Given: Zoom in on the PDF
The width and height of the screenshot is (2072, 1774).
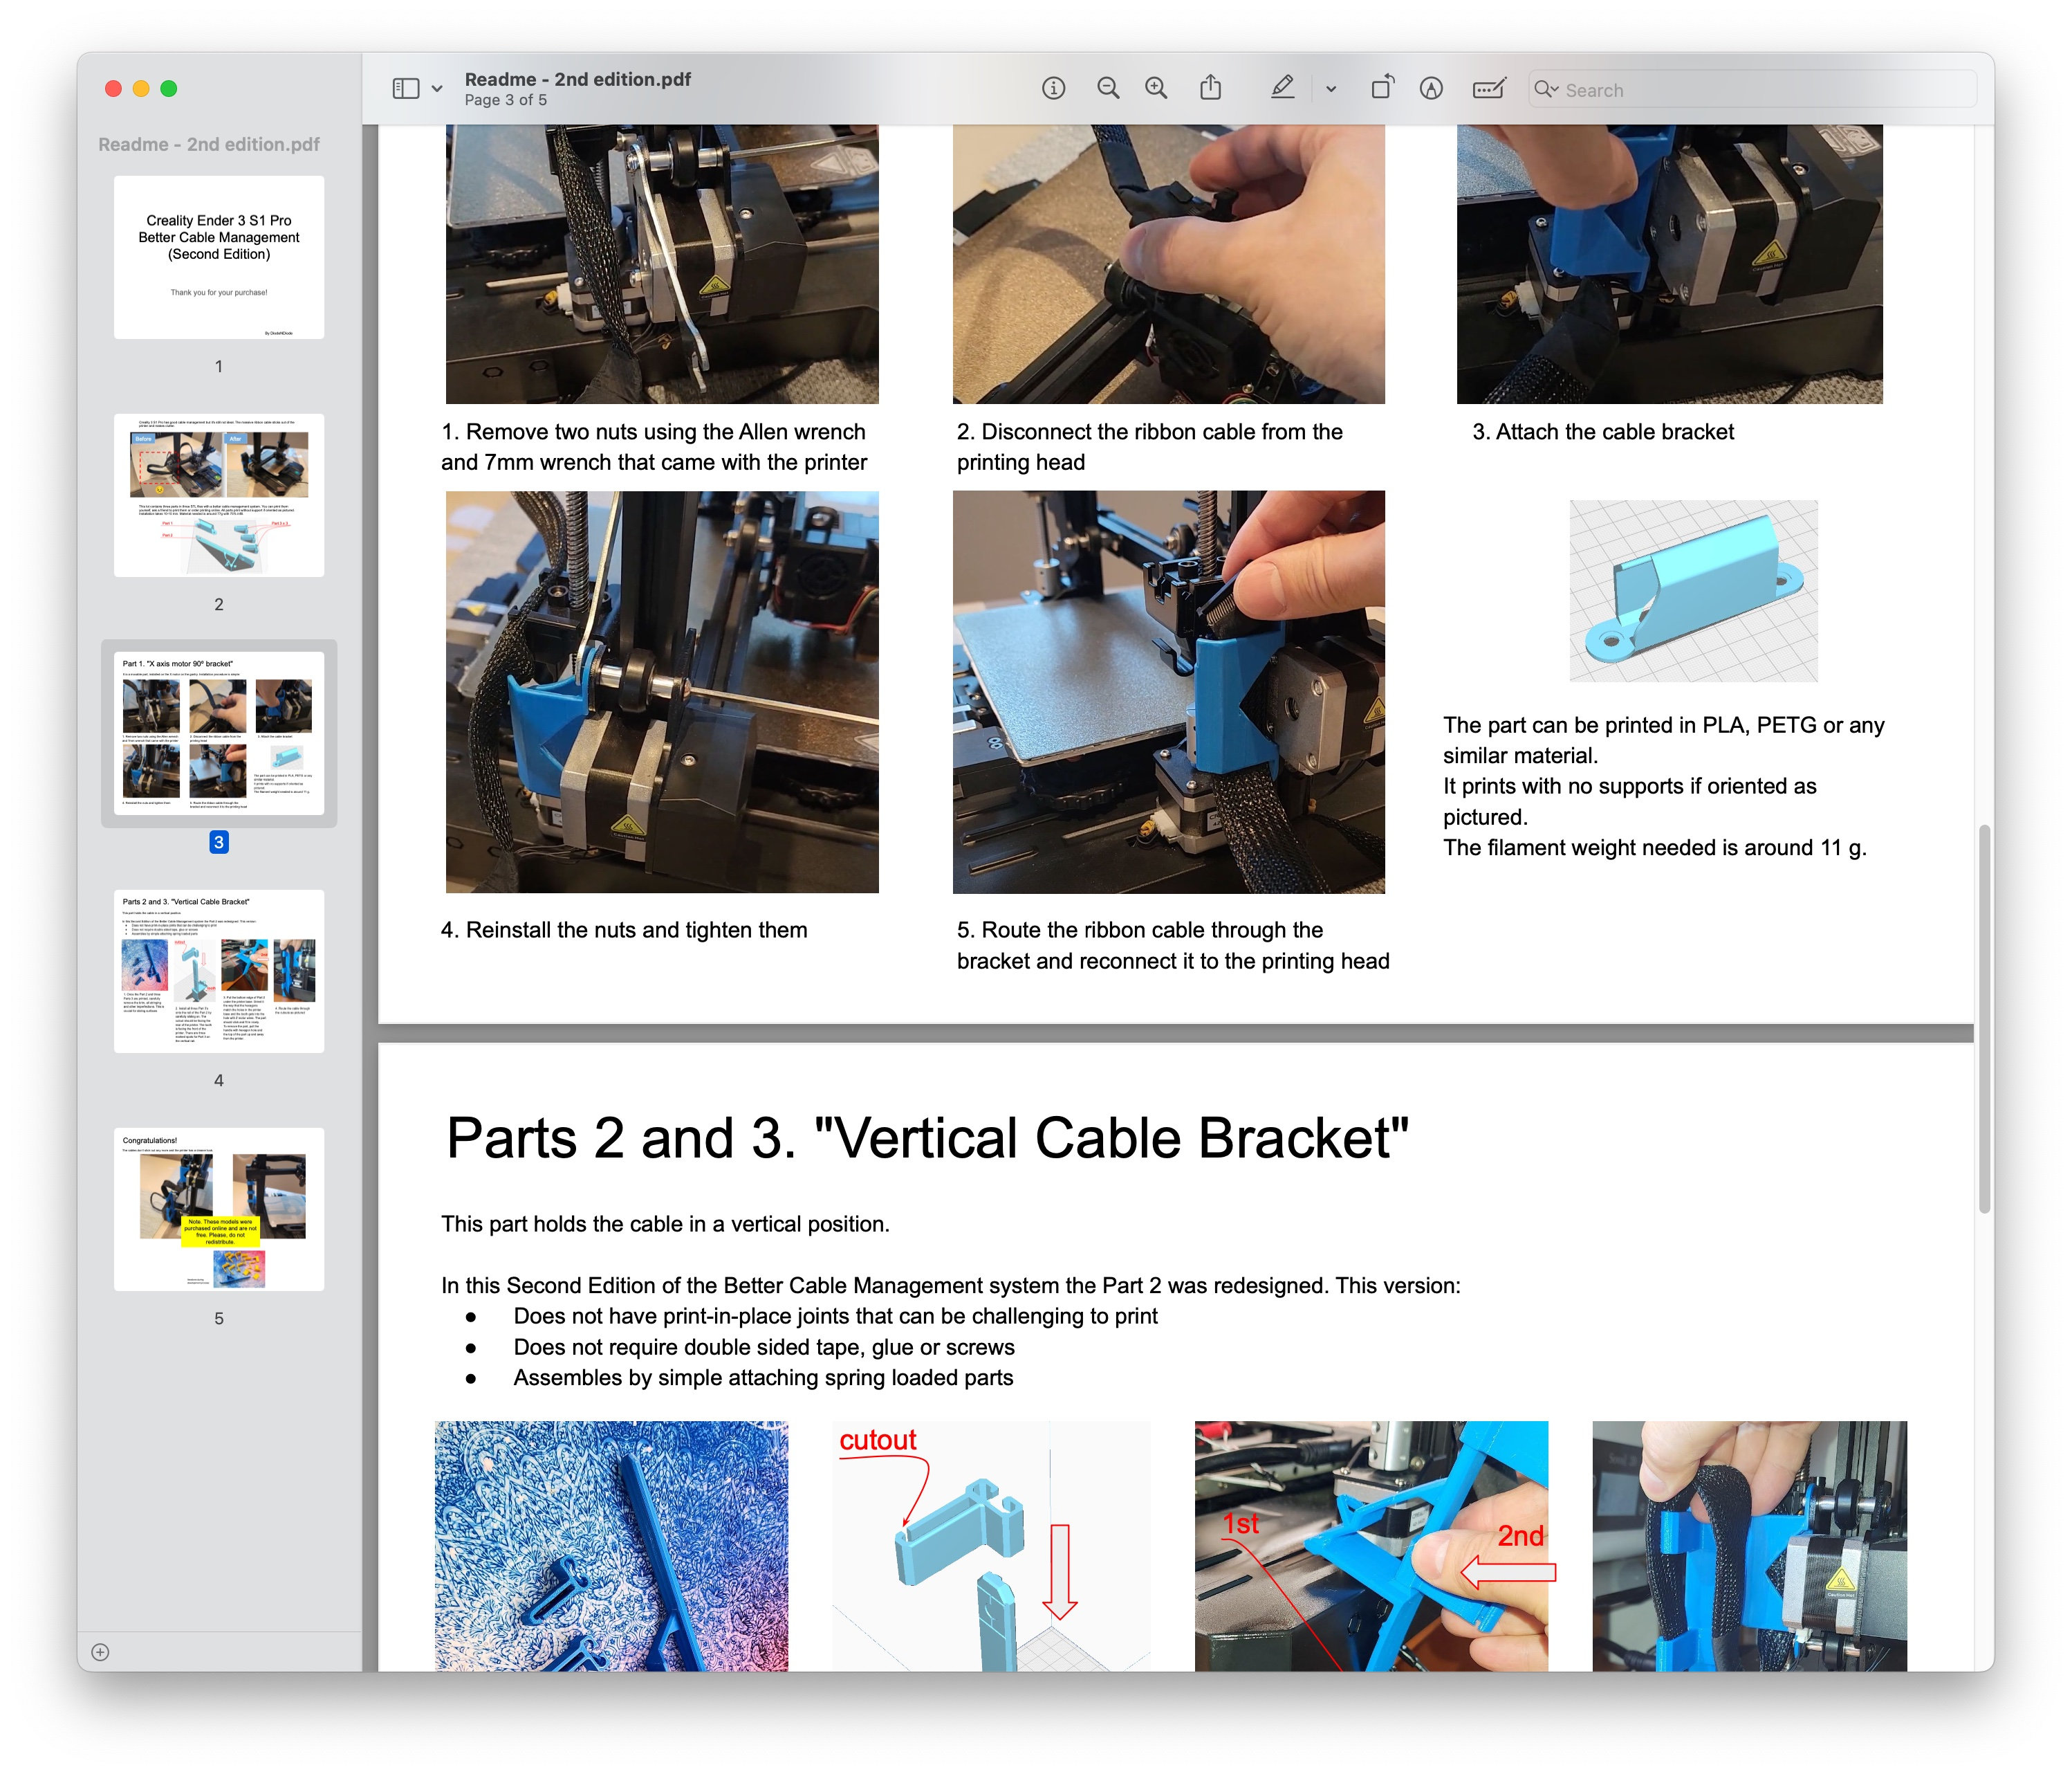Looking at the screenshot, I should 1157,89.
